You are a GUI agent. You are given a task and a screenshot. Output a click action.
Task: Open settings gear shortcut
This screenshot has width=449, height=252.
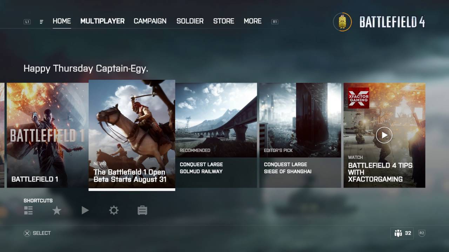coord(114,210)
